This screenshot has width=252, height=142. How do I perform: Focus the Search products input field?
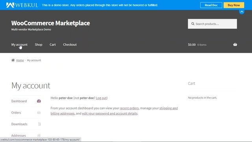click(x=212, y=24)
